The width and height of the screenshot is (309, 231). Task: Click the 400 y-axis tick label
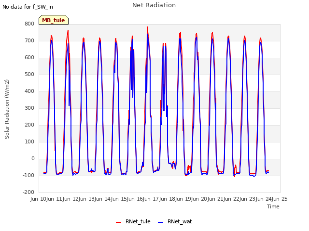tap(29, 91)
